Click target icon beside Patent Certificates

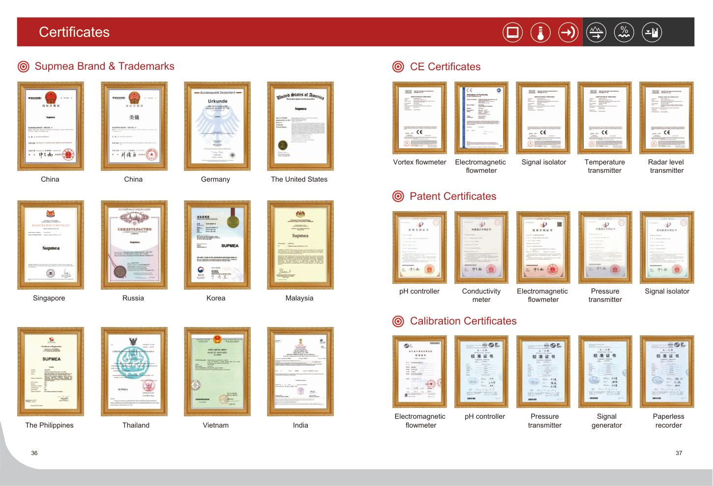398,196
